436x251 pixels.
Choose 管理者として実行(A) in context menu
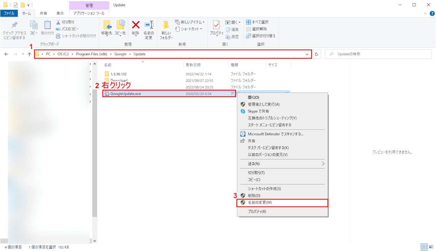(282, 104)
